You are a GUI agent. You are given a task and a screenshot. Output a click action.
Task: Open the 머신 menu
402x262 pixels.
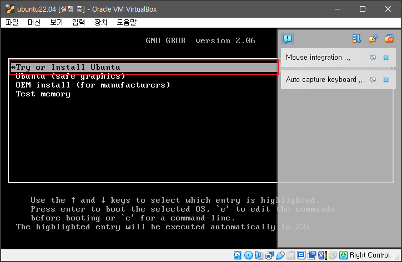coord(34,22)
